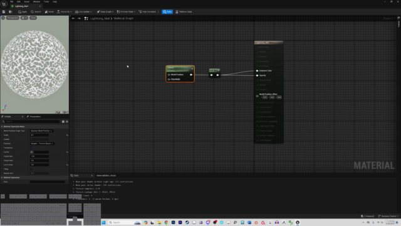Open the Lit view mode menu
Screen dimensions: 401x226
point(24,18)
